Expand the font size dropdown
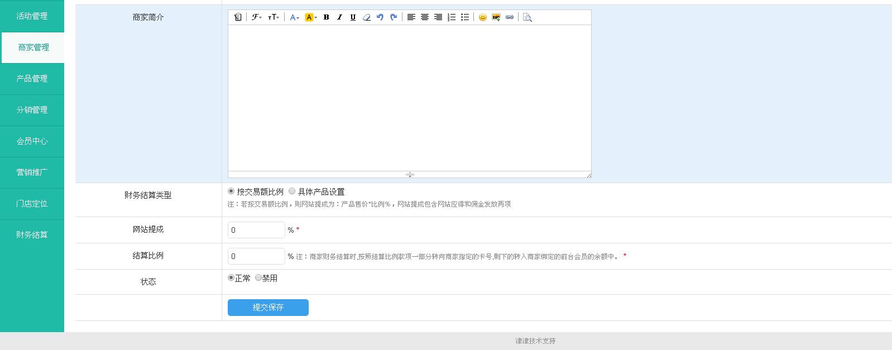The width and height of the screenshot is (892, 350). coord(274,17)
